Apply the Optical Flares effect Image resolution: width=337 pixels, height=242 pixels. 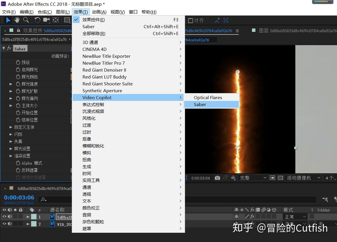tap(208, 97)
